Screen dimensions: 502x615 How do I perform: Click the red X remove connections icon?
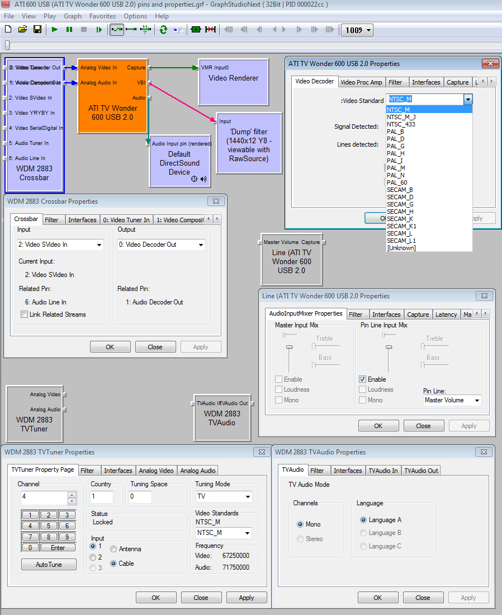(x=210, y=30)
